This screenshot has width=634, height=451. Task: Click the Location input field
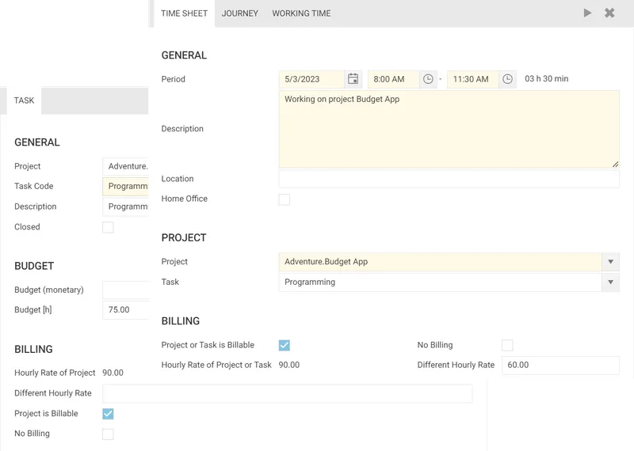(449, 179)
